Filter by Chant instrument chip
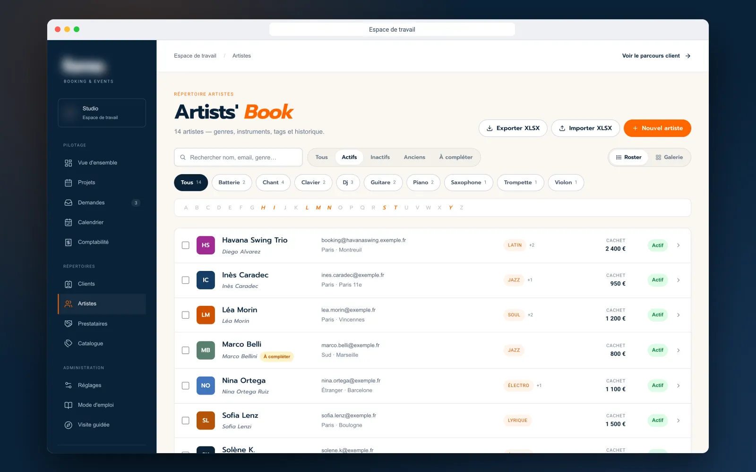This screenshot has width=756, height=472. point(273,183)
